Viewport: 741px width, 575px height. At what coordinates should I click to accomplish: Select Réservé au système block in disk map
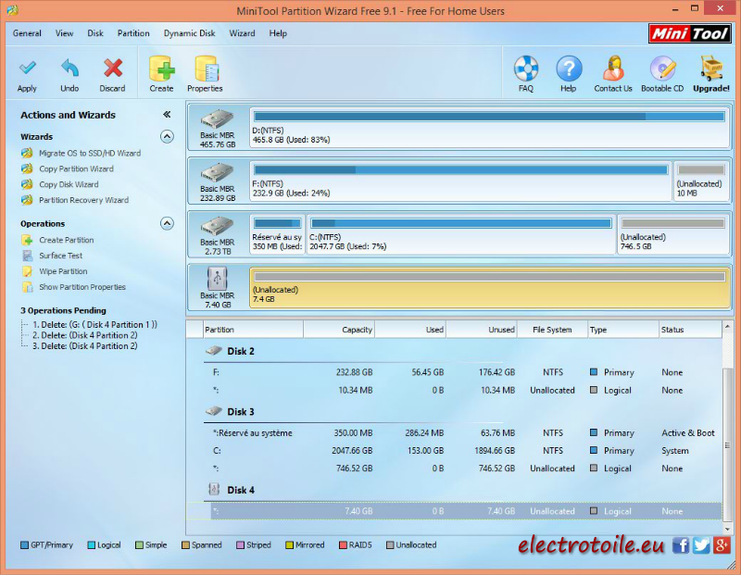[x=277, y=234]
